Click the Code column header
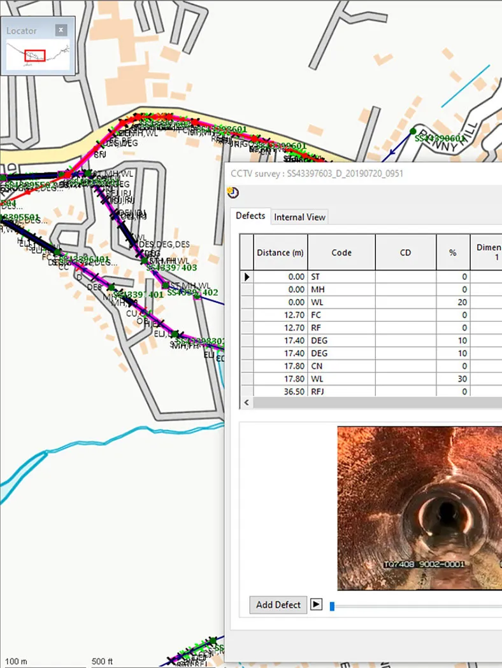 tap(341, 252)
